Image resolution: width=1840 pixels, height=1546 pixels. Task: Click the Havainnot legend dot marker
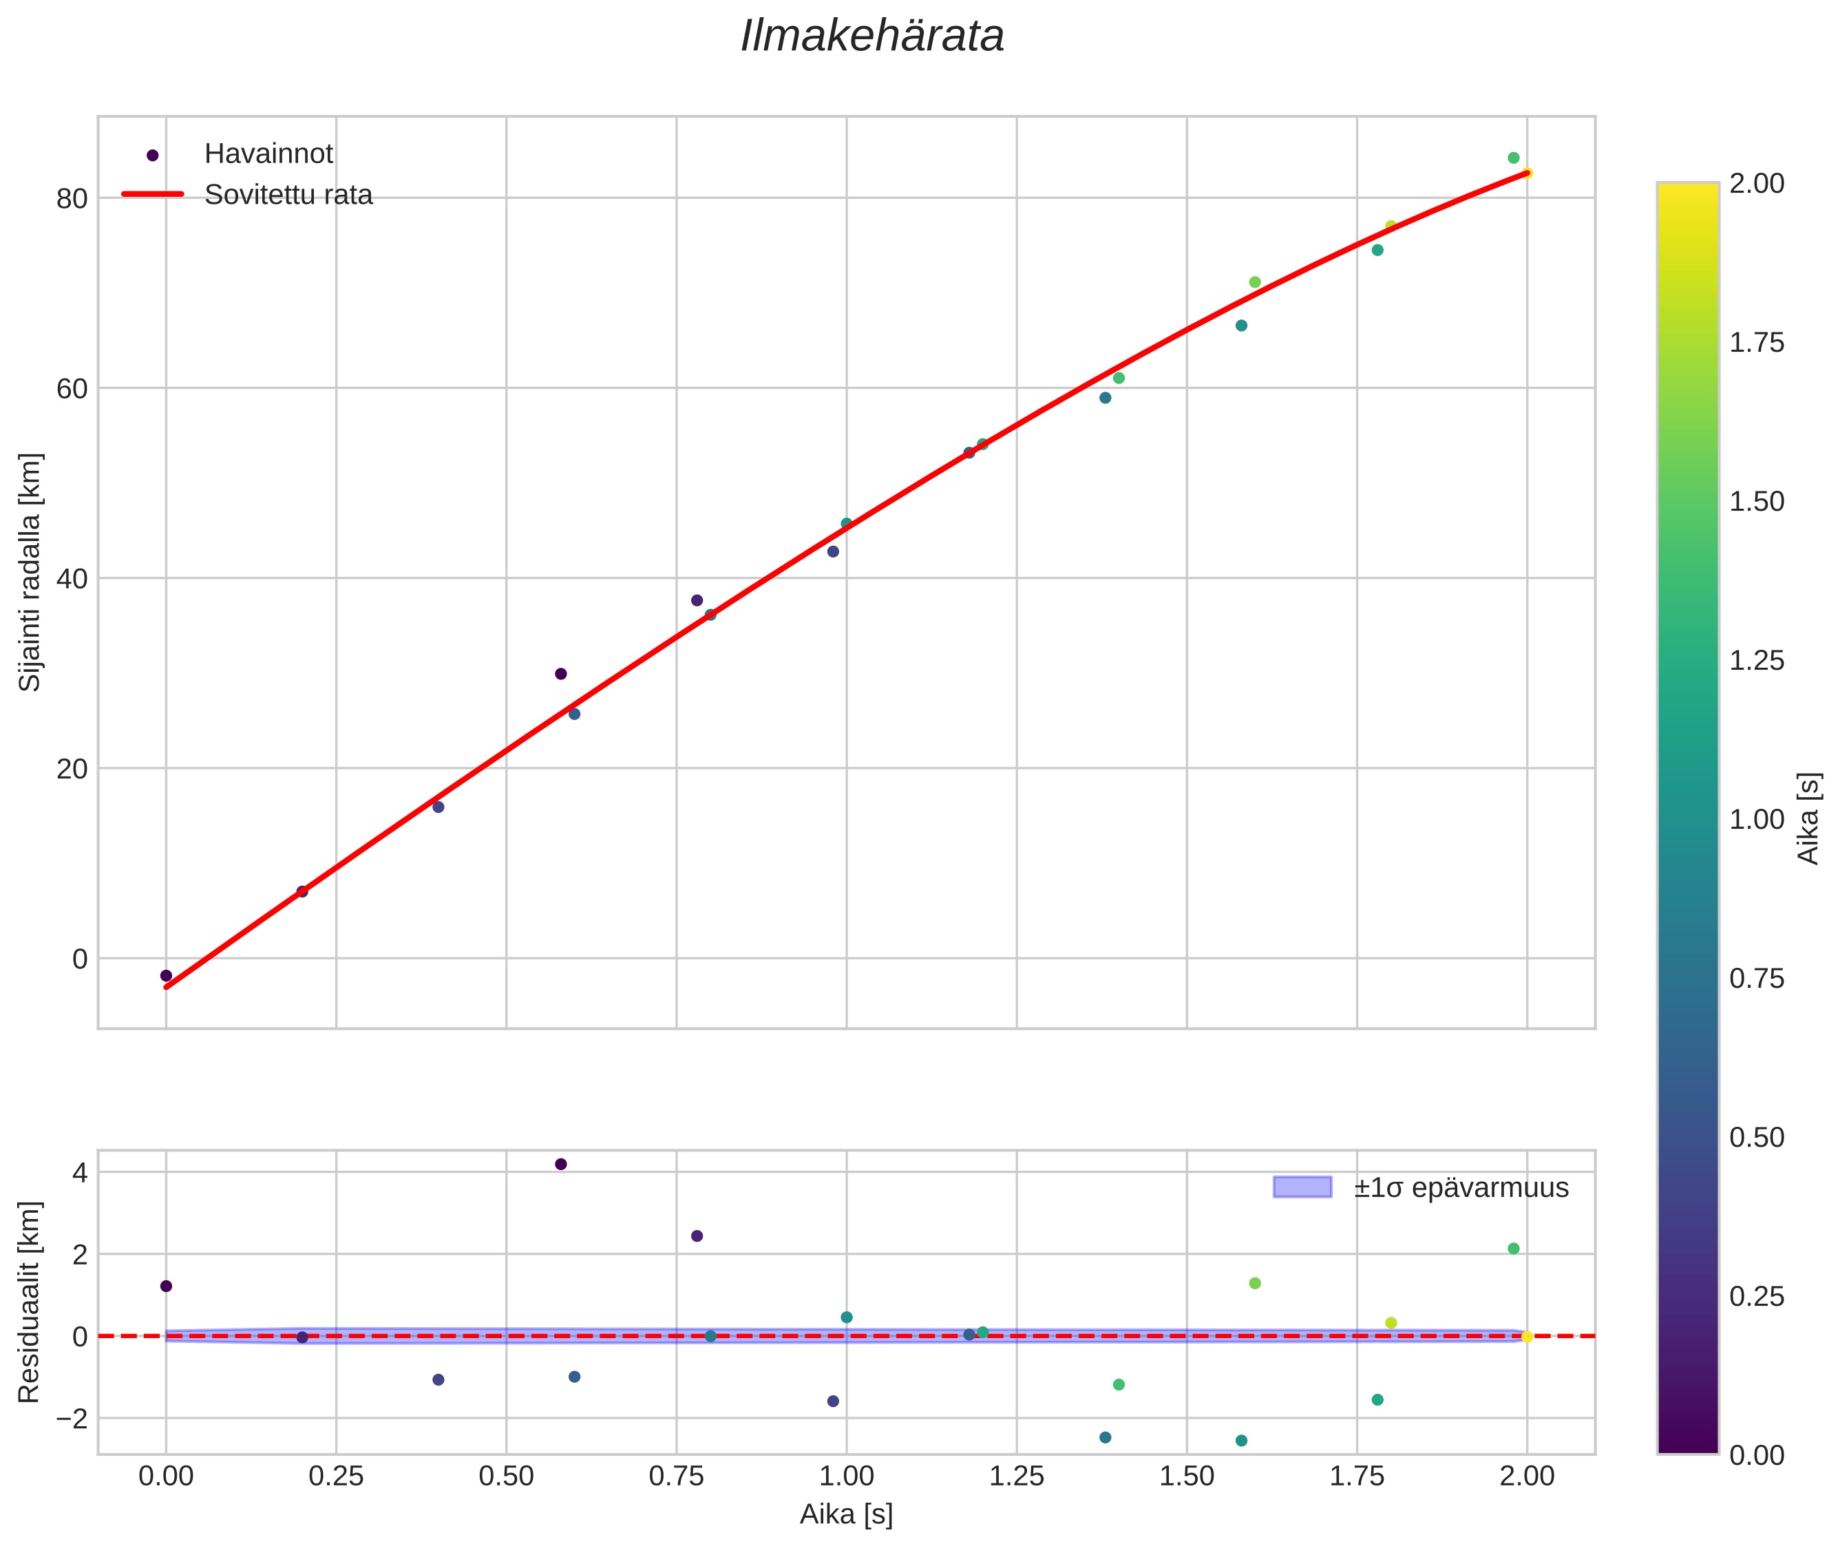(153, 155)
